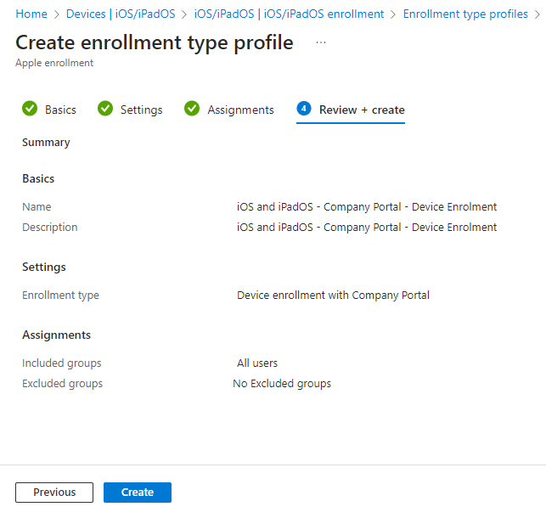Navigate to Home in the breadcrumb

pyautogui.click(x=31, y=14)
